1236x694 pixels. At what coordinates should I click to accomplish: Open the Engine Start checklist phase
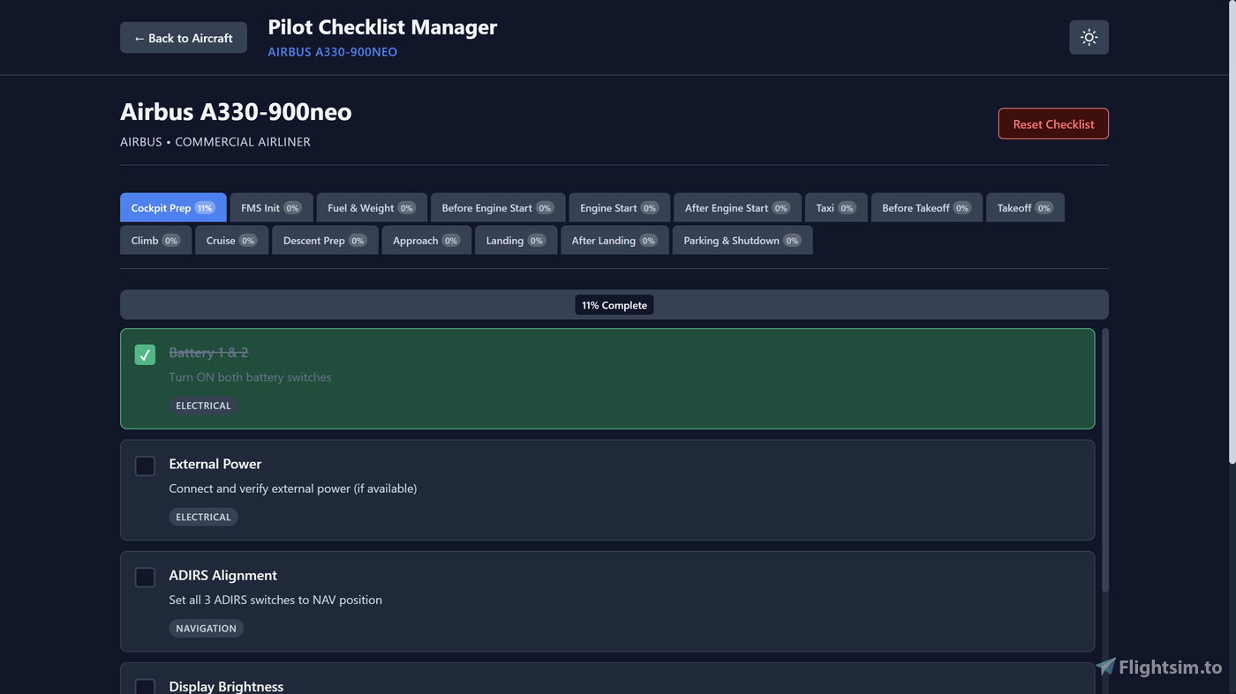tap(618, 207)
